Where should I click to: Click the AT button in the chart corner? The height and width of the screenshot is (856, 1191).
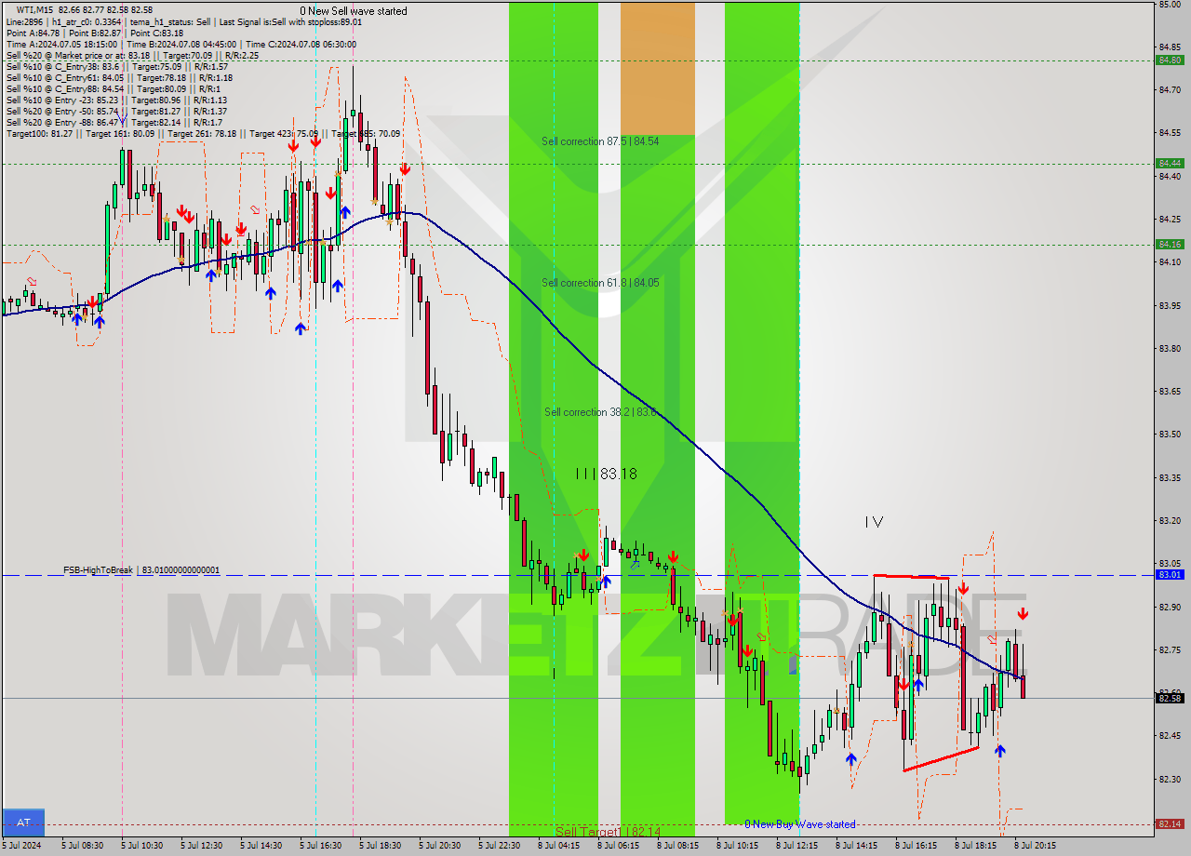tap(22, 822)
